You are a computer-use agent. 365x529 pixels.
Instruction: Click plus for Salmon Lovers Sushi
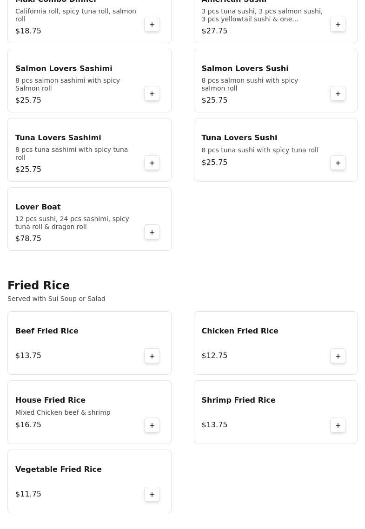(x=338, y=94)
